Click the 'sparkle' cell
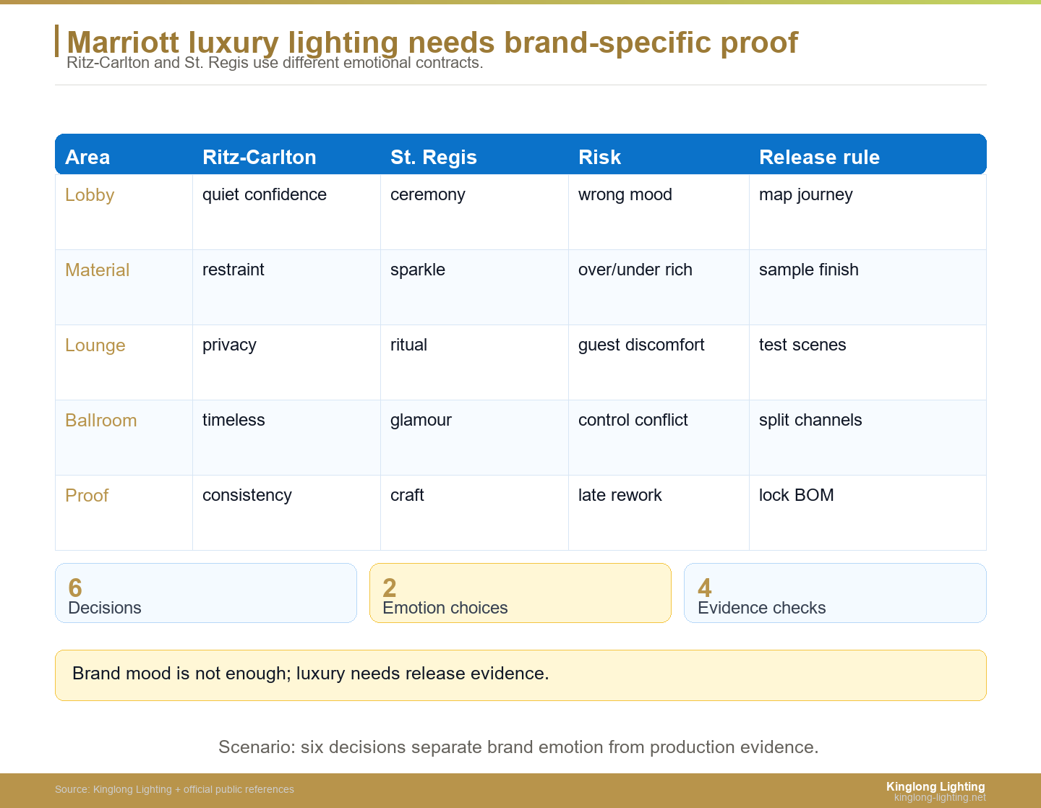This screenshot has width=1041, height=808. [x=474, y=287]
